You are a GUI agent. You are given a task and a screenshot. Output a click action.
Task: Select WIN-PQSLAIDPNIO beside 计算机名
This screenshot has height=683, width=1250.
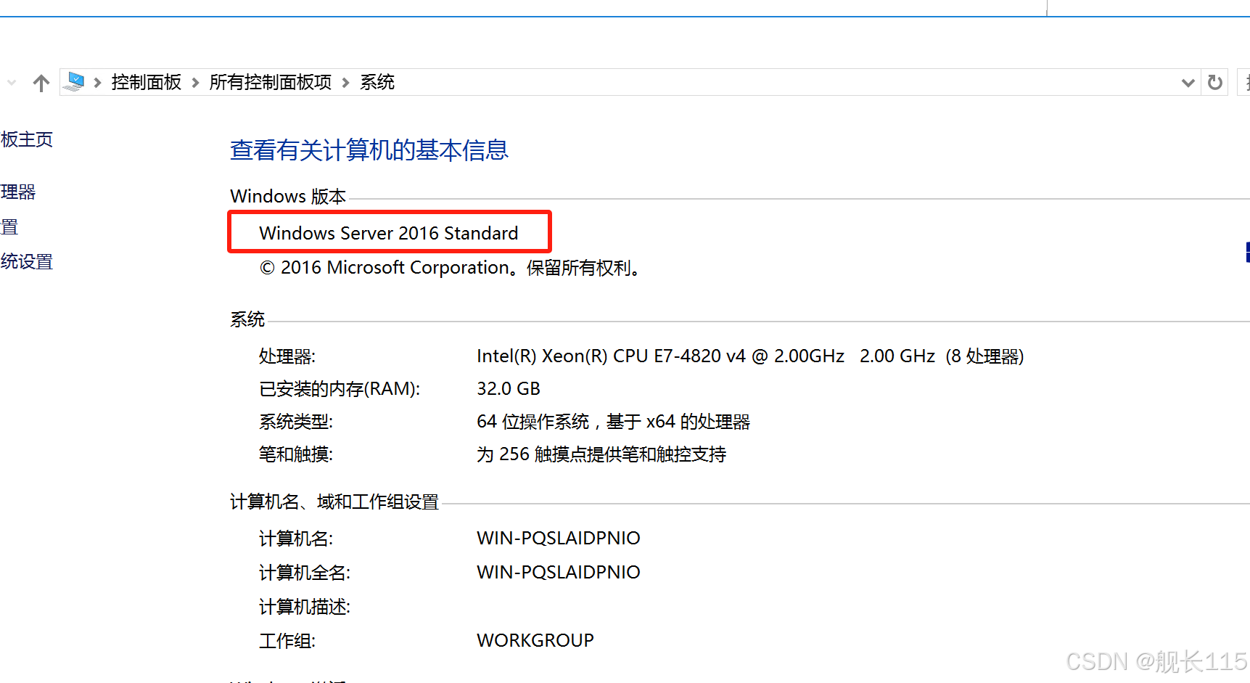[x=559, y=539]
